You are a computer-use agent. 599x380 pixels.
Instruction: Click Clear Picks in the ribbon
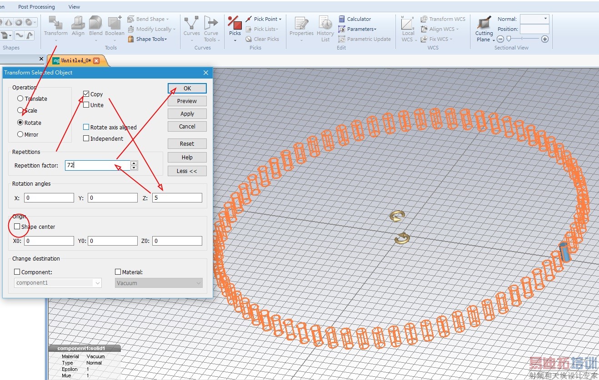pos(262,39)
